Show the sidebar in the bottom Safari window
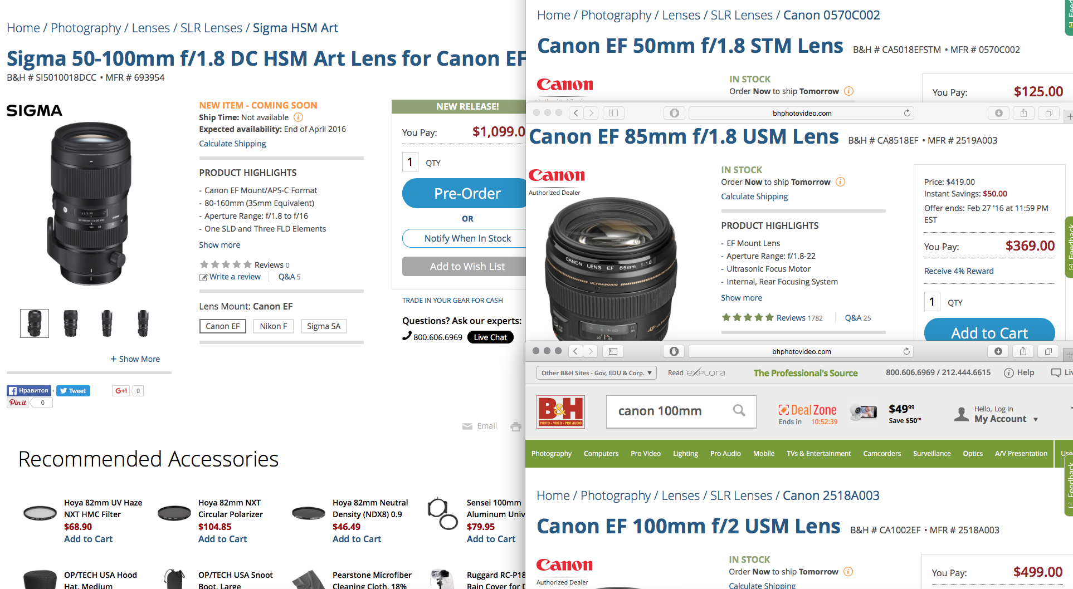The width and height of the screenshot is (1073, 589). coord(613,351)
